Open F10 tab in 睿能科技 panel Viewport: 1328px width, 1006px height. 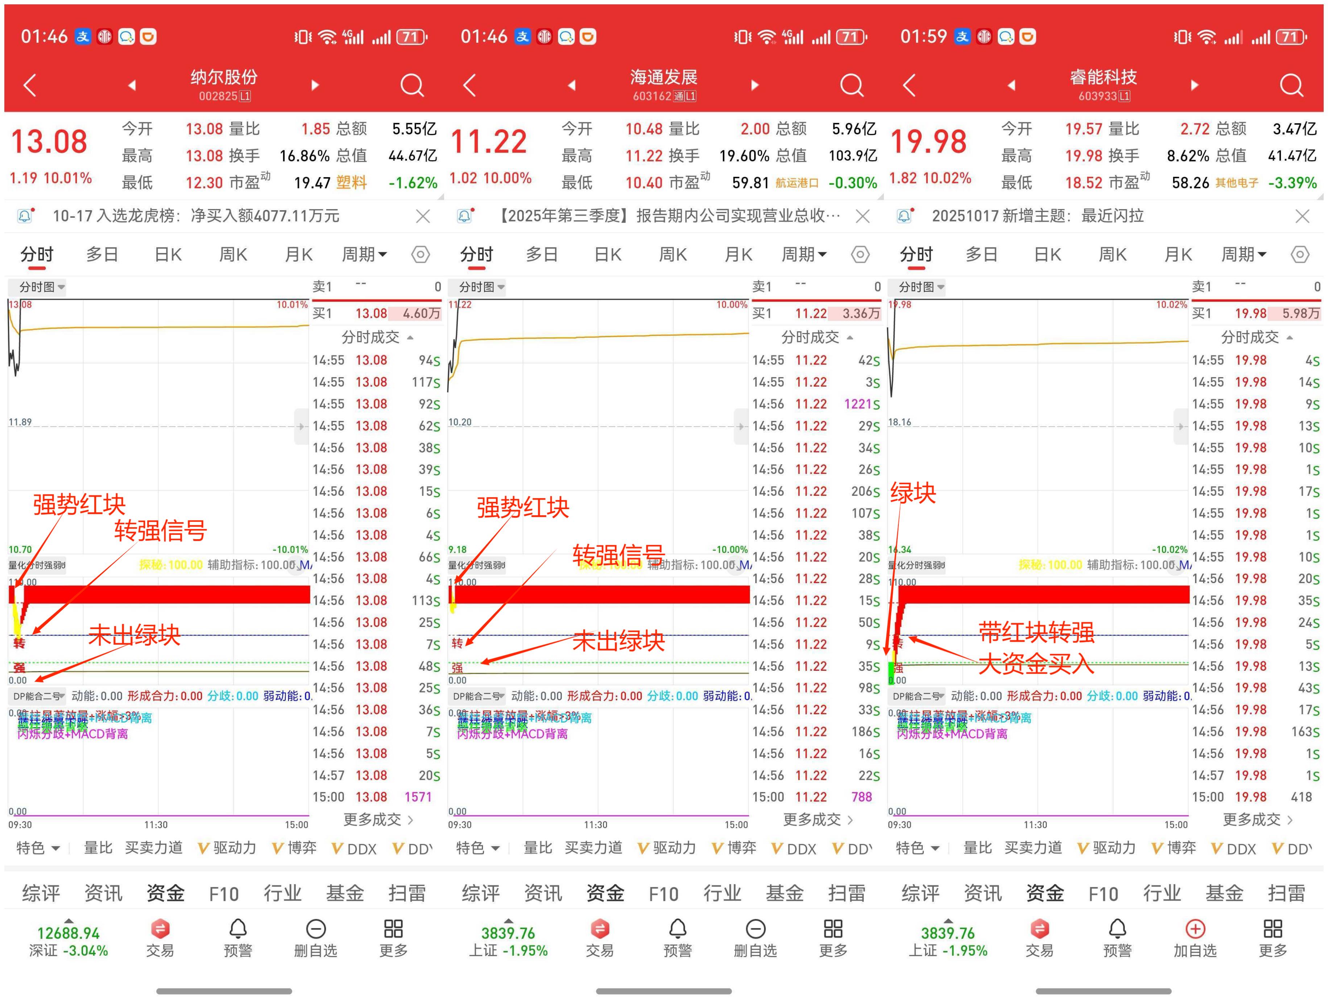1103,894
